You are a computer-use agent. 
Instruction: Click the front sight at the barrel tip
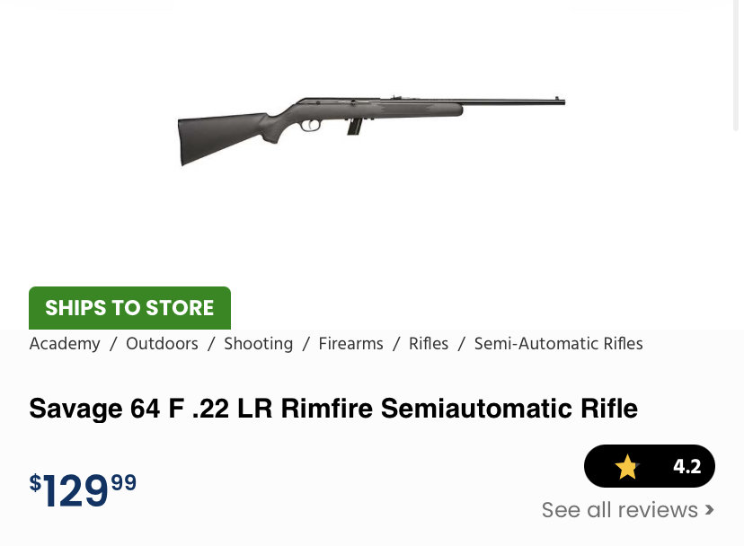[557, 100]
